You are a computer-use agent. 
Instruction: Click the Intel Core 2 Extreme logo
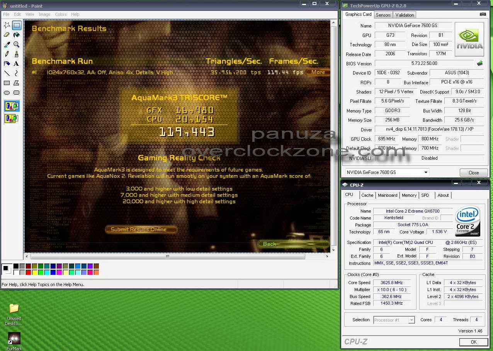[x=467, y=222]
